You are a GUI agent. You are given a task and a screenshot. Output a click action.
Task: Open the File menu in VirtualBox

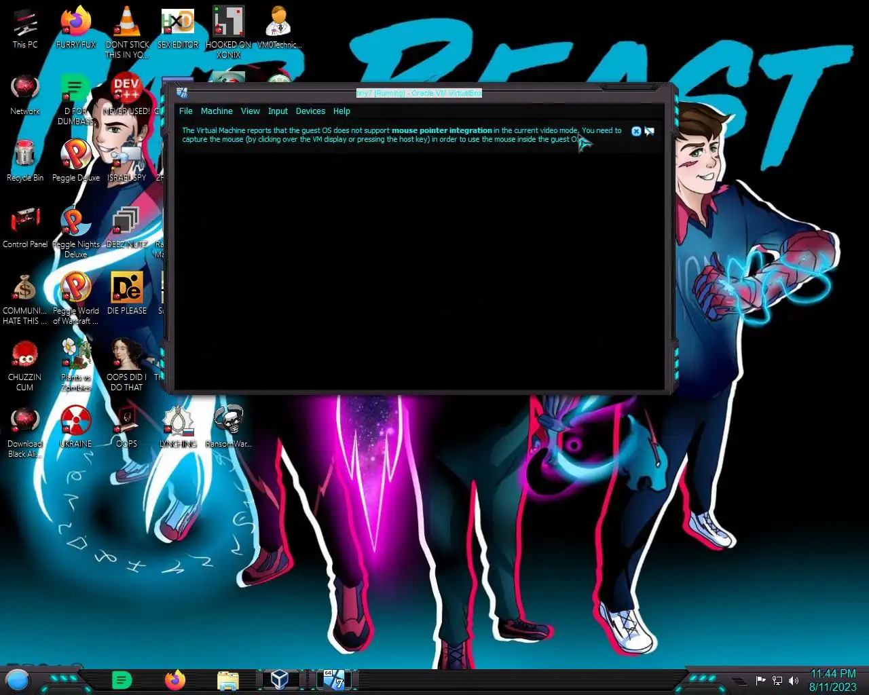click(x=185, y=111)
